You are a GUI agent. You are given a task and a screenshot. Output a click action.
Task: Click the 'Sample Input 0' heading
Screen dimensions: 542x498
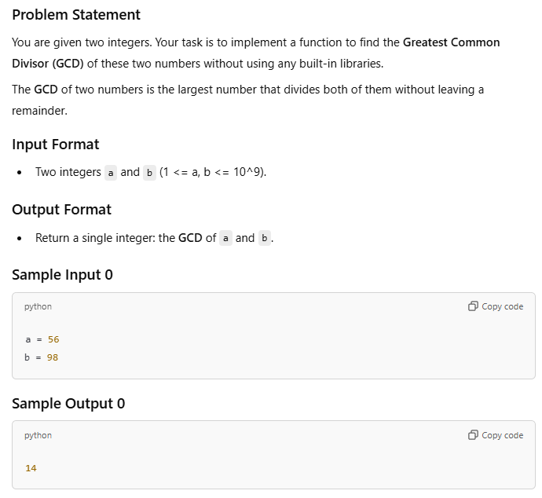62,275
